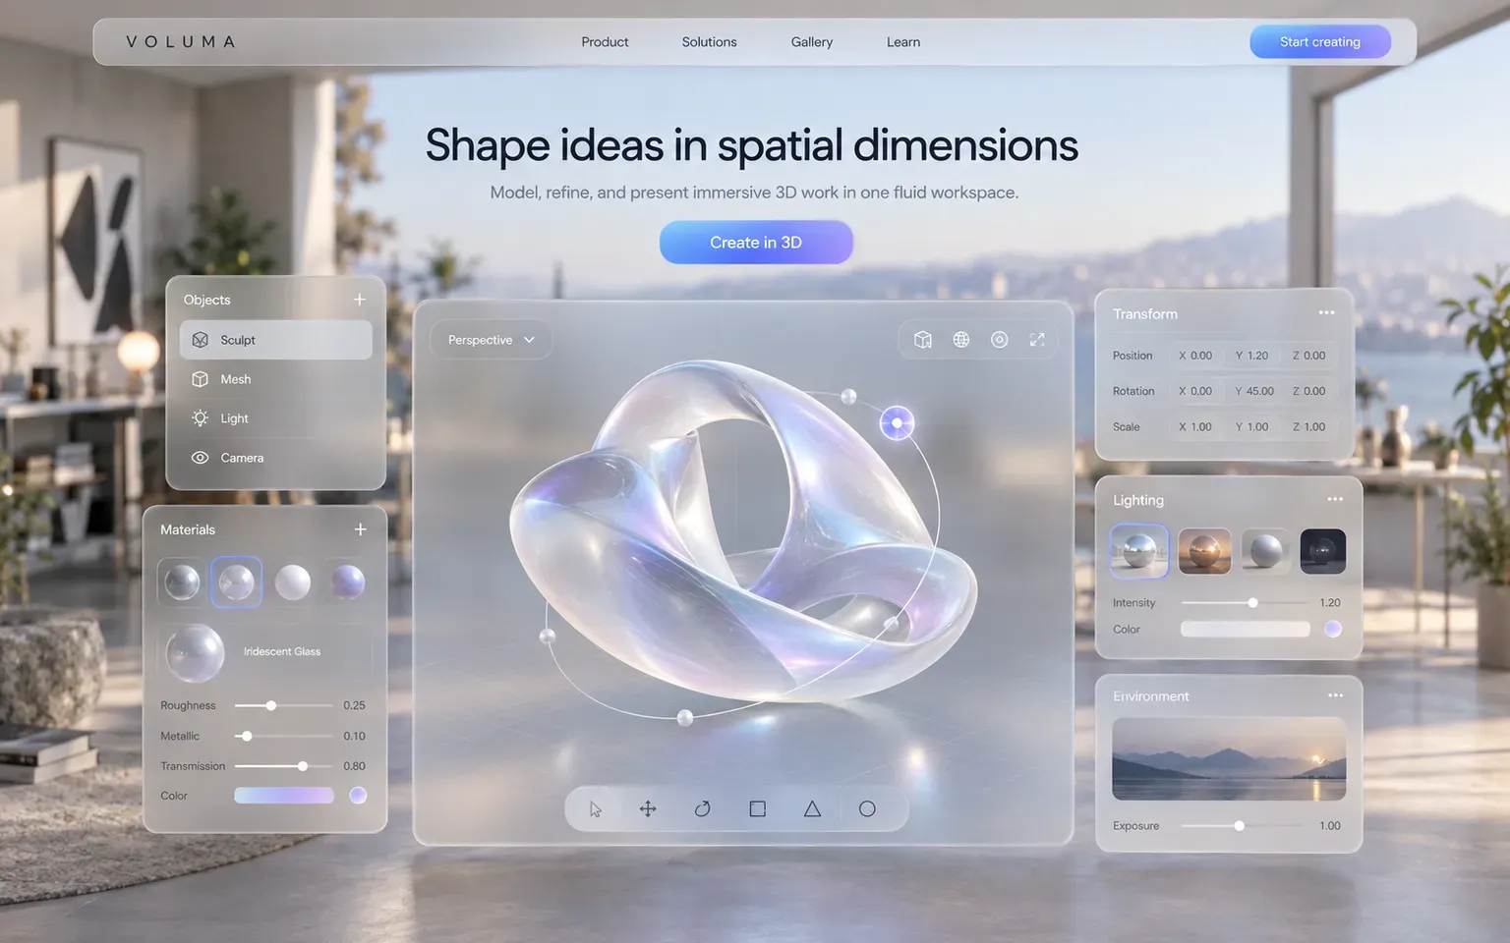Screen dimensions: 1510x943
Task: Add a new material with plus icon
Action: (361, 529)
